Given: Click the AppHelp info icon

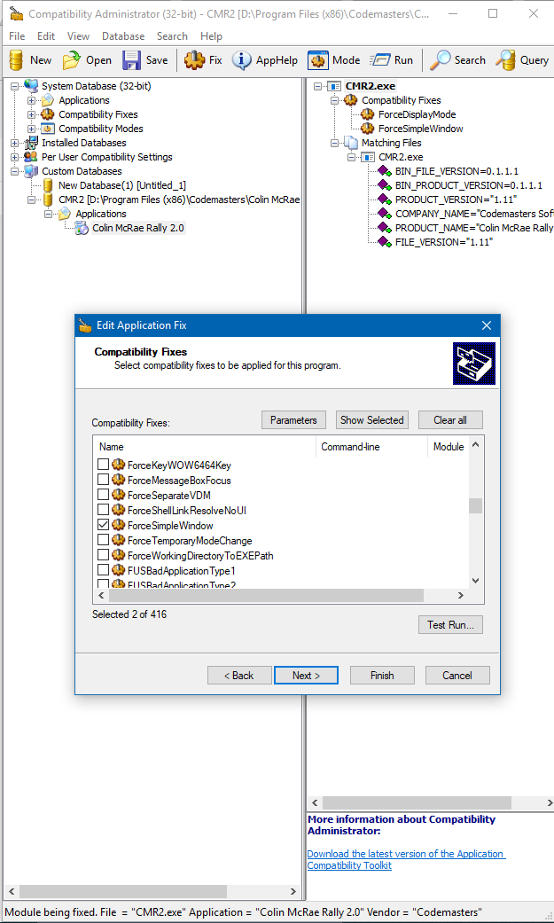Looking at the screenshot, I should coord(241,60).
